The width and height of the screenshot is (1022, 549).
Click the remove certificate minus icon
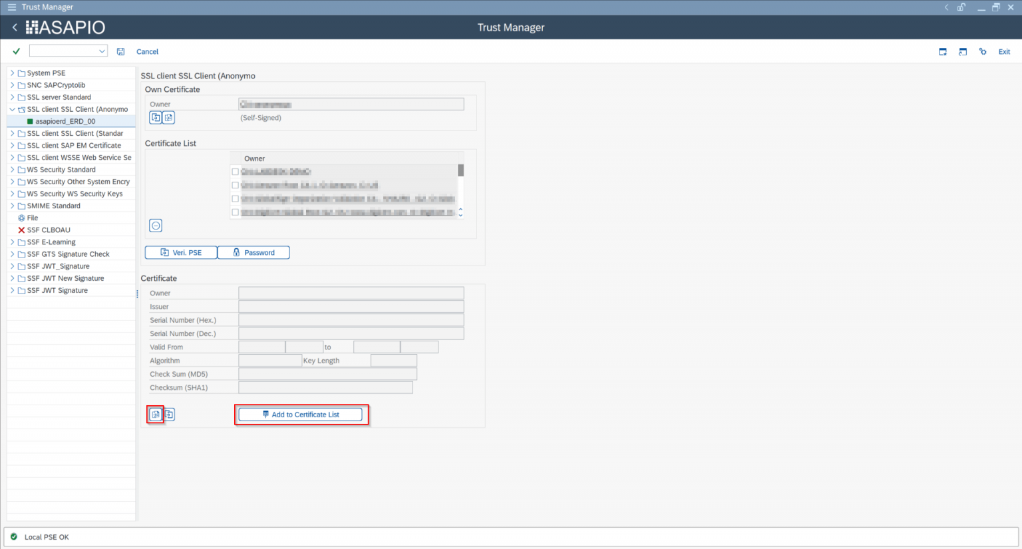coord(156,226)
